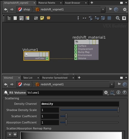Align nodes horizontally icon

[x=84, y=18]
